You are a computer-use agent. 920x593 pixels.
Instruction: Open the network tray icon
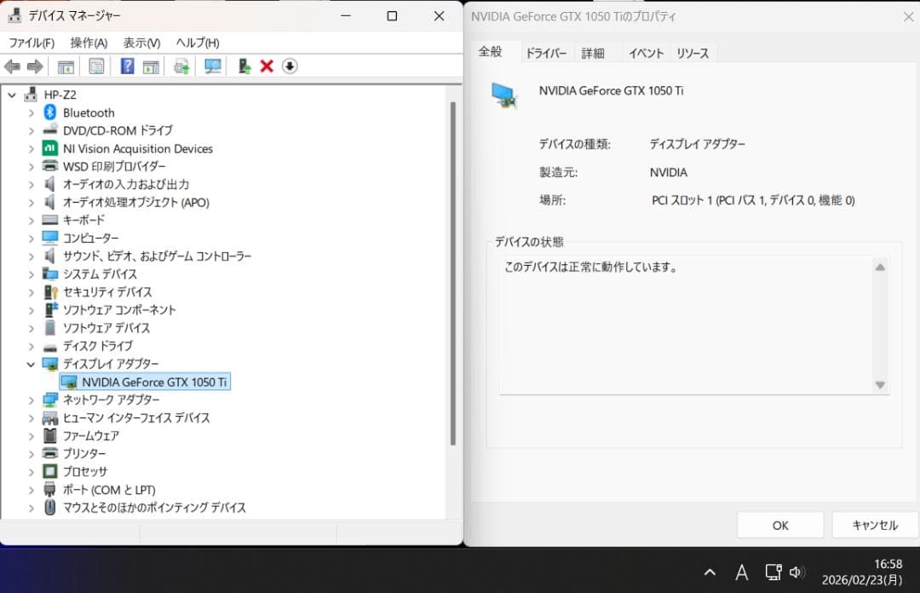click(x=773, y=572)
